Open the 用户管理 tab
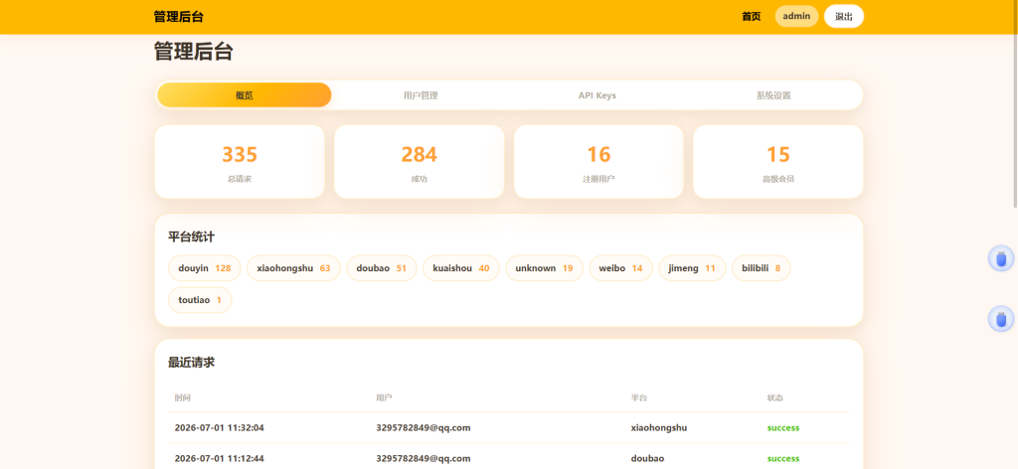The height and width of the screenshot is (469, 1018). point(421,95)
